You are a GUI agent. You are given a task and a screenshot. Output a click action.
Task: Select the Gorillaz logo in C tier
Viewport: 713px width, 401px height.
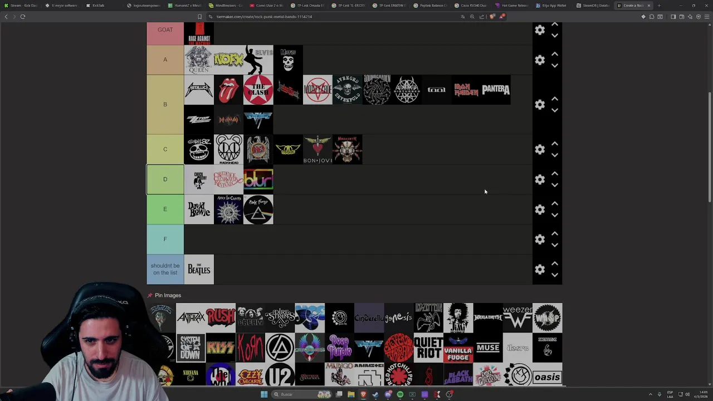(x=199, y=149)
